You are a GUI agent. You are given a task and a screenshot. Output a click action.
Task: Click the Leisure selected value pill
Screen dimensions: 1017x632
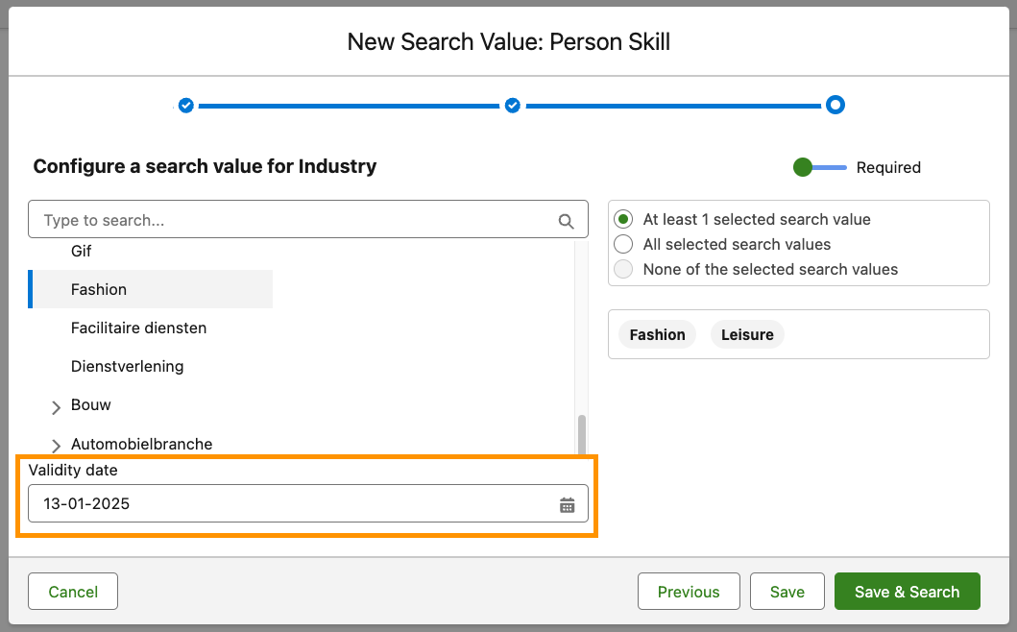click(x=747, y=334)
